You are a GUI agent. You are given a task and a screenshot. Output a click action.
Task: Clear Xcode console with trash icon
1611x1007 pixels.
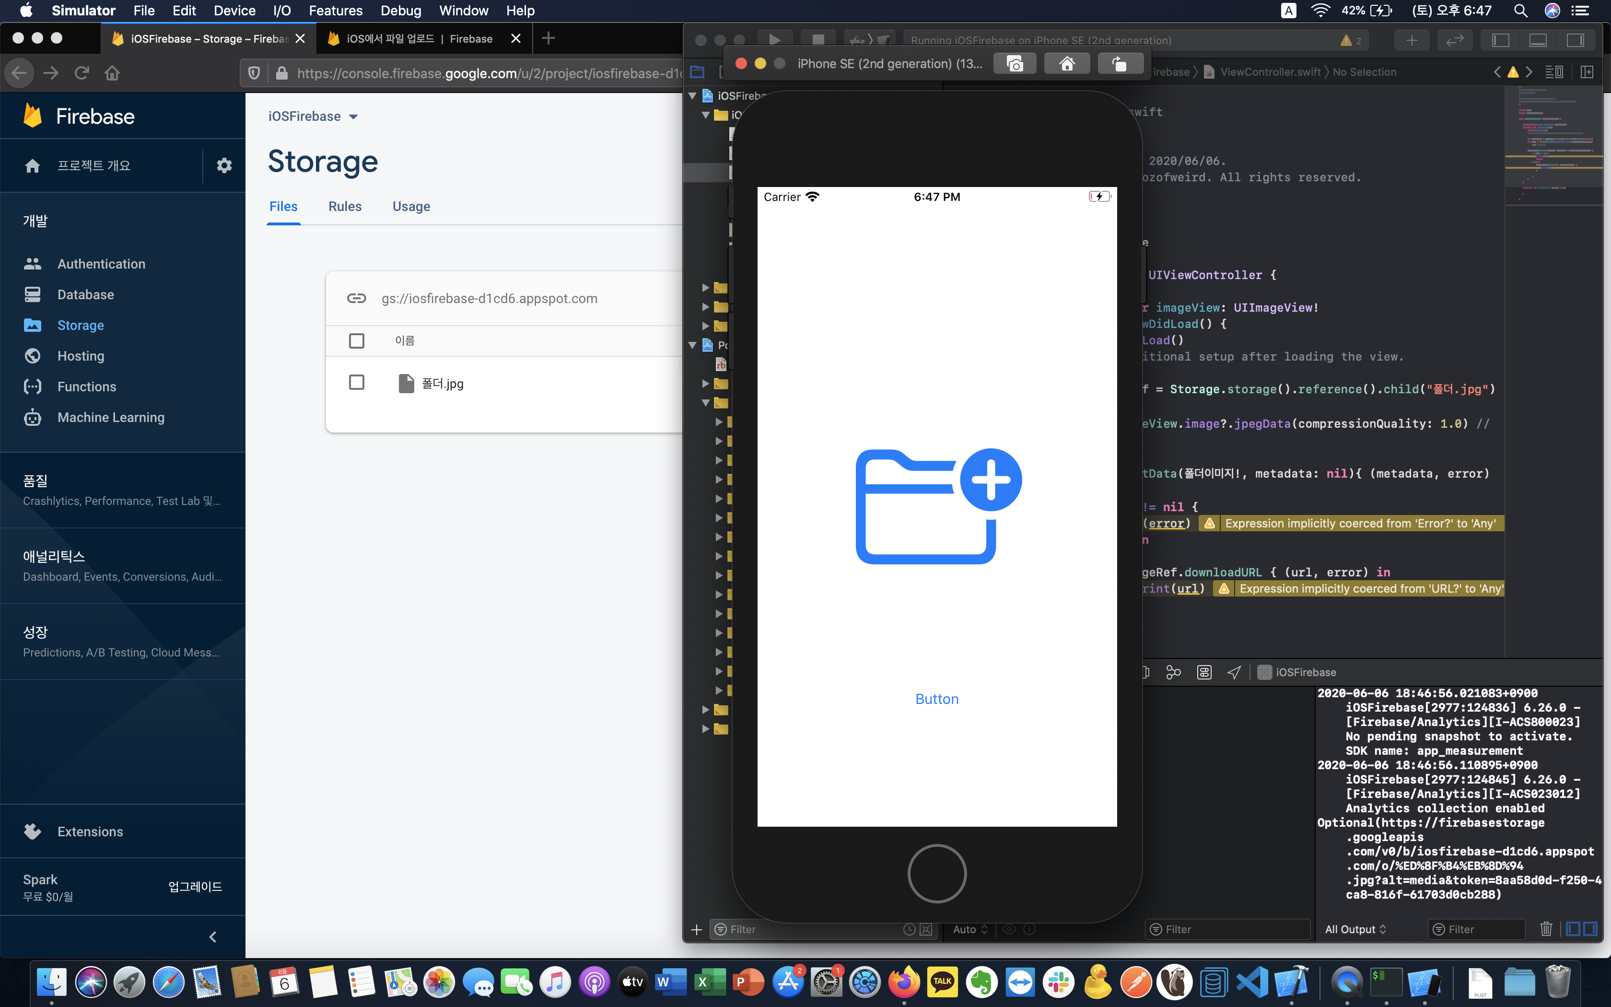coord(1546,929)
